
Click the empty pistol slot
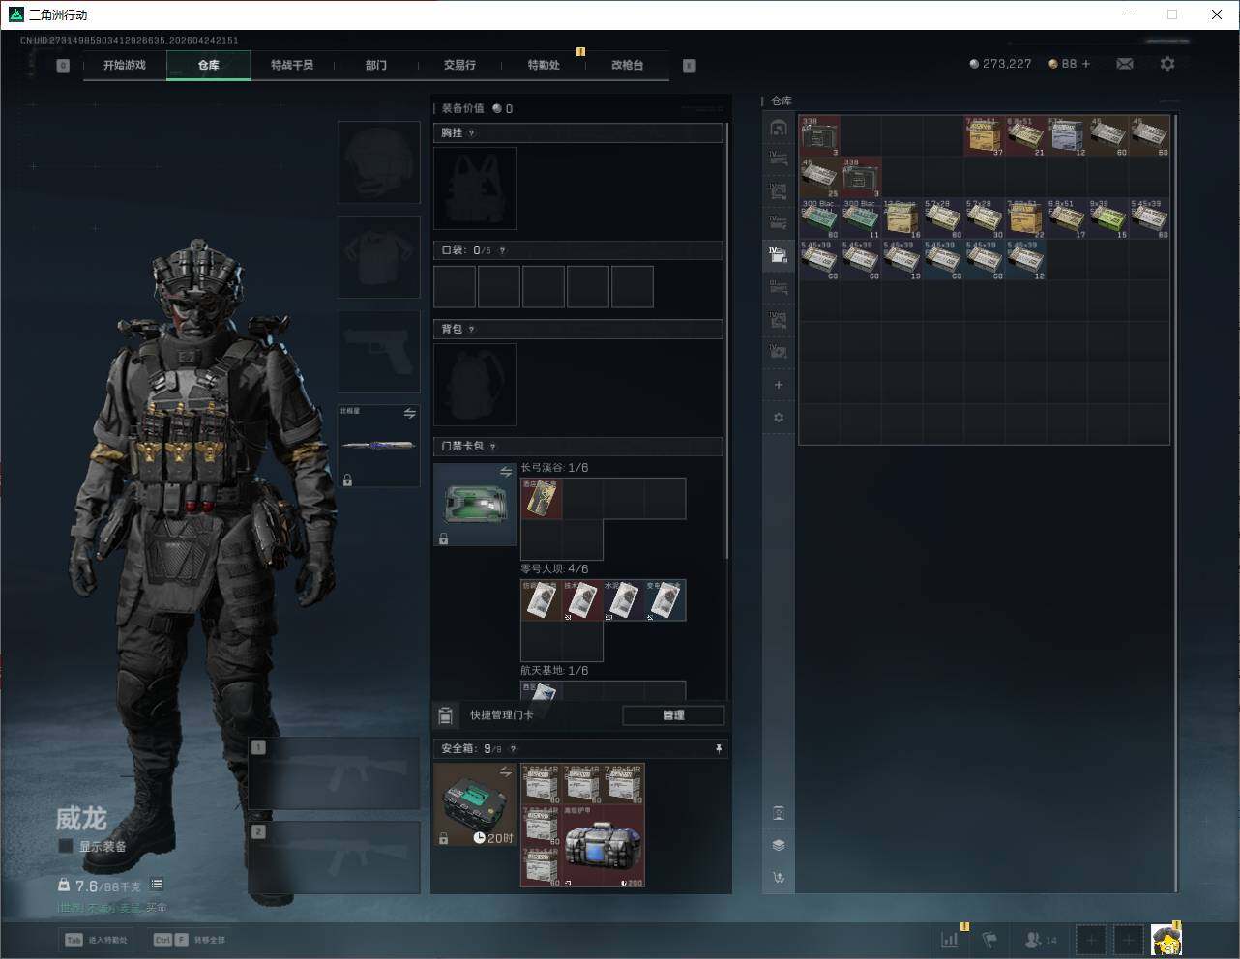click(378, 352)
